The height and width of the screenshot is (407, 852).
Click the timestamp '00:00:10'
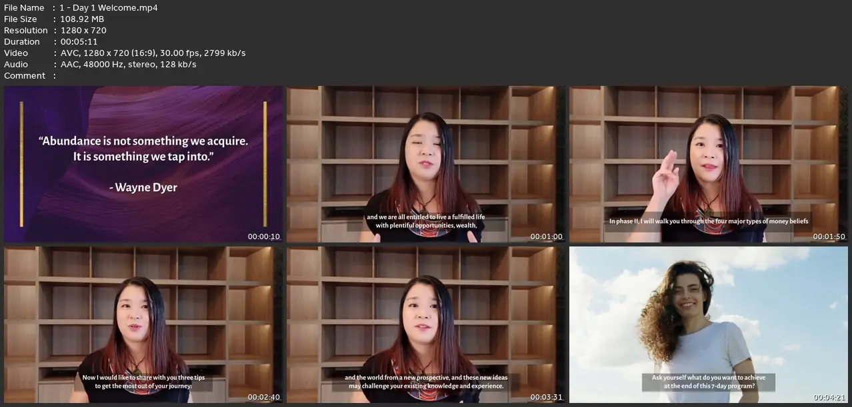[x=264, y=237]
